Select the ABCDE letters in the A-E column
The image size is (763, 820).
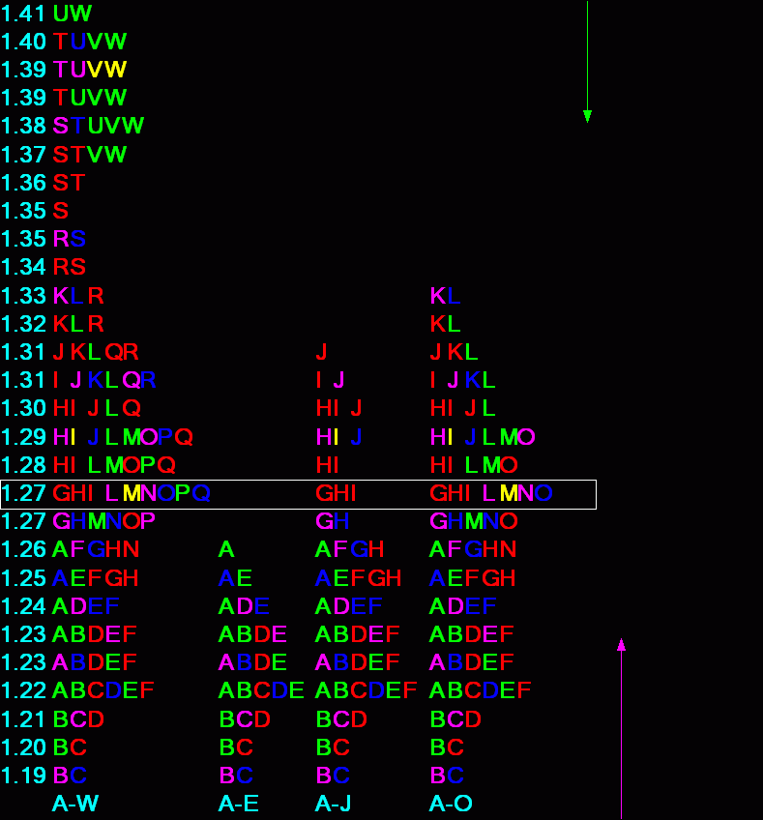coord(261,690)
